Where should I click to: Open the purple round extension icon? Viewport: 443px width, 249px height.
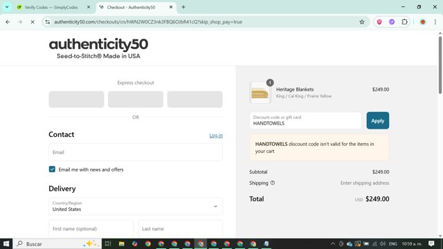click(392, 21)
